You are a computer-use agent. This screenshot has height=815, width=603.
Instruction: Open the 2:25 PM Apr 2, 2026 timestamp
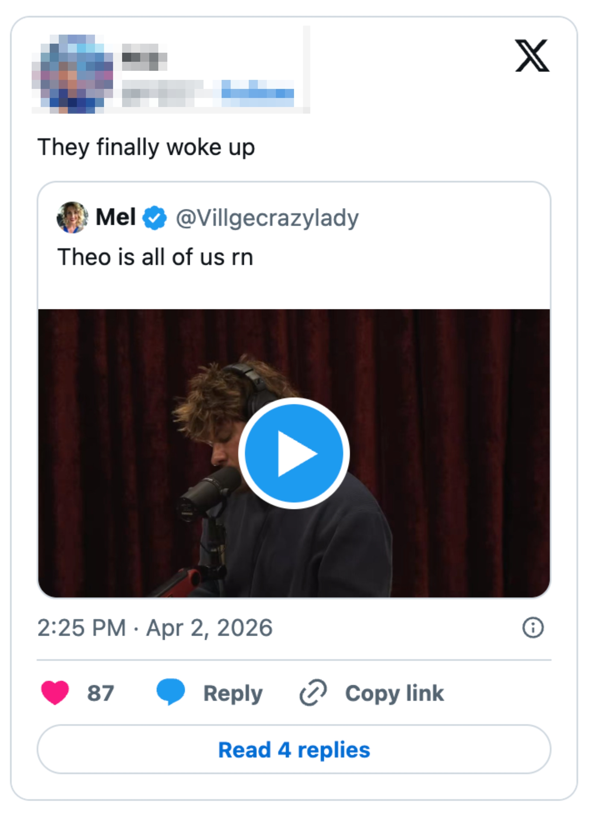tap(155, 628)
